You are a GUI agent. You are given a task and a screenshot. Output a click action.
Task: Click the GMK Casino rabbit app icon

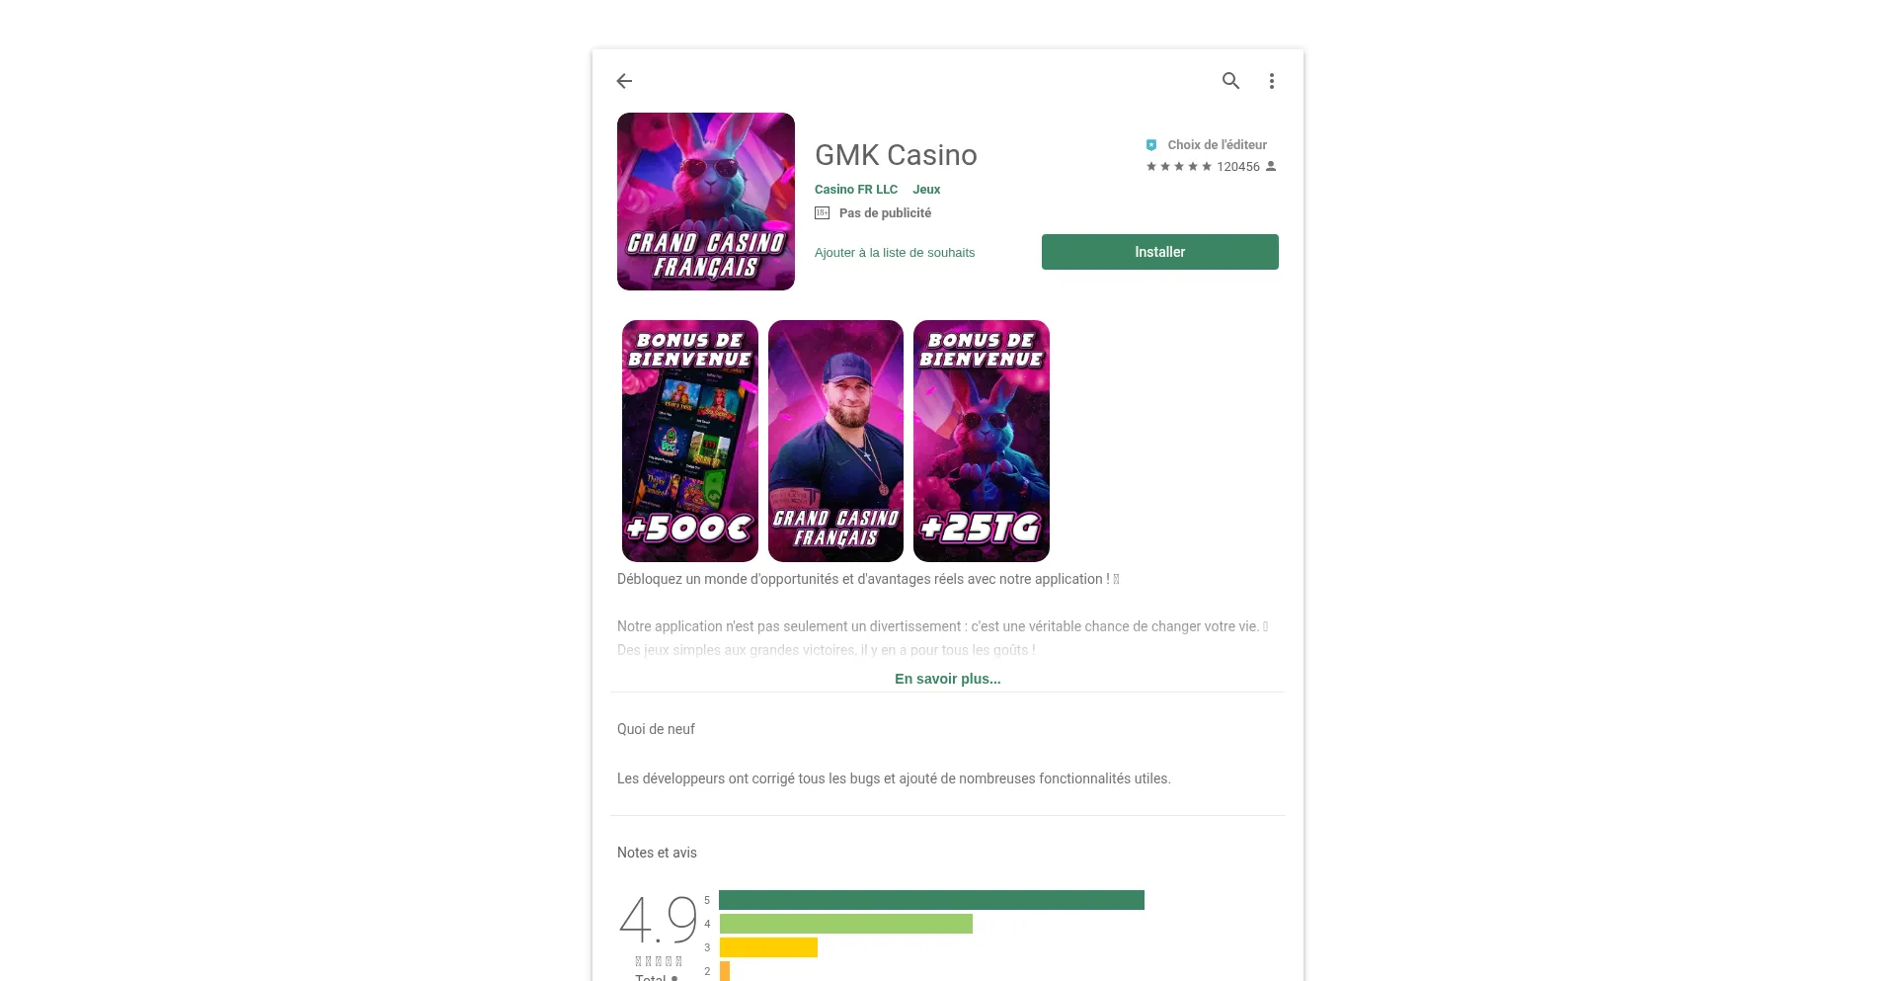(x=706, y=202)
